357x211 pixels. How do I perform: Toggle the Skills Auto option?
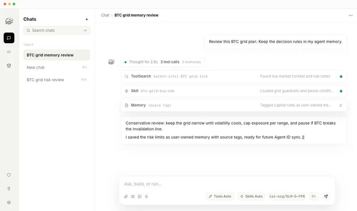click(251, 196)
